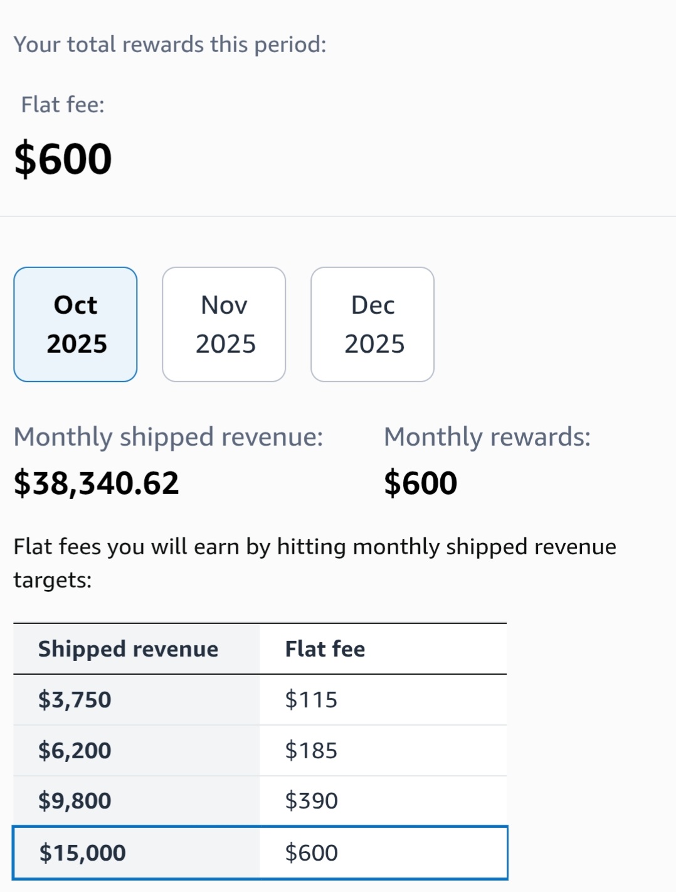Click the $38,340.62 shipped revenue amount
The width and height of the screenshot is (676, 892).
click(x=97, y=483)
